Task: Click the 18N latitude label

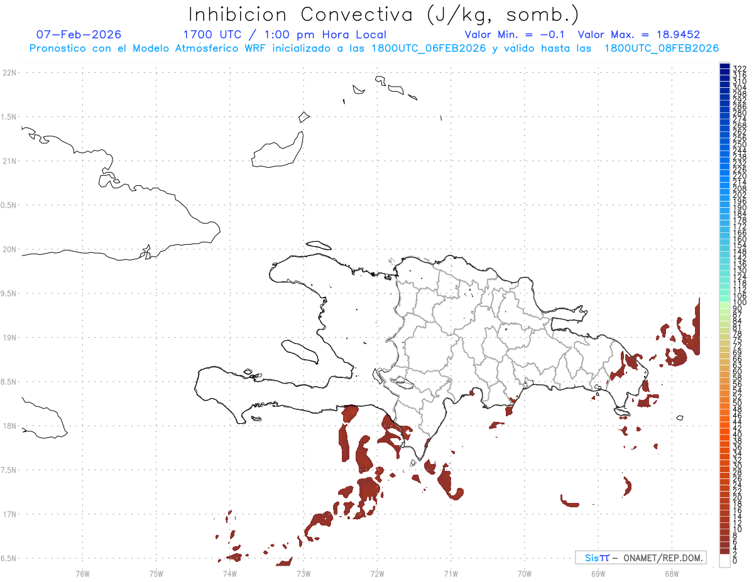Action: click(9, 426)
